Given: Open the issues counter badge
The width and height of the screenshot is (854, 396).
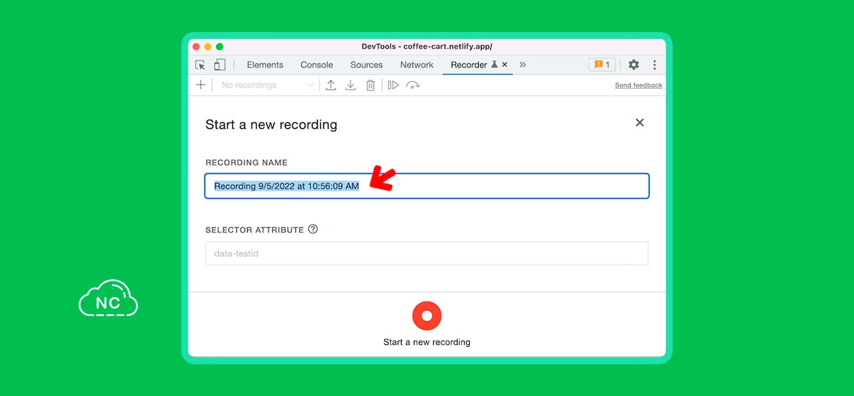Looking at the screenshot, I should (x=602, y=65).
